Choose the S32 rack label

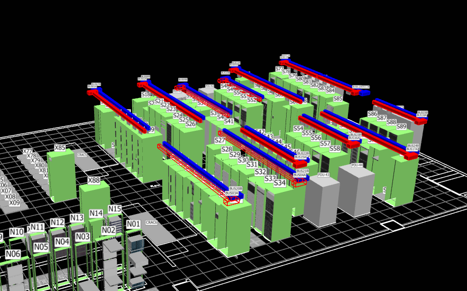261,172
